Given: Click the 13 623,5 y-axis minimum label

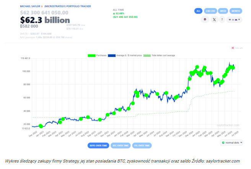Looking at the screenshot, I should 26,128.
